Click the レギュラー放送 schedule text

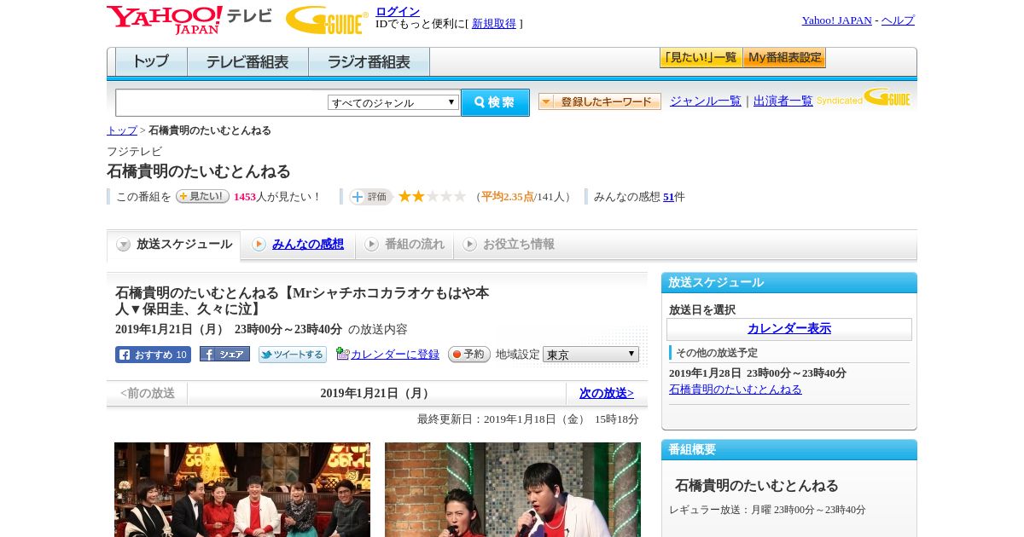tap(767, 510)
